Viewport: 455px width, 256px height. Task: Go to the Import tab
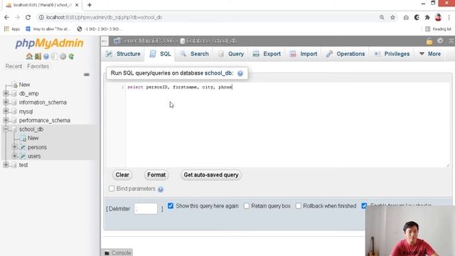(x=304, y=54)
